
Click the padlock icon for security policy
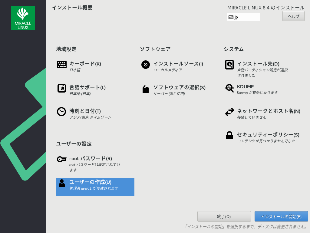pyautogui.click(x=229, y=135)
